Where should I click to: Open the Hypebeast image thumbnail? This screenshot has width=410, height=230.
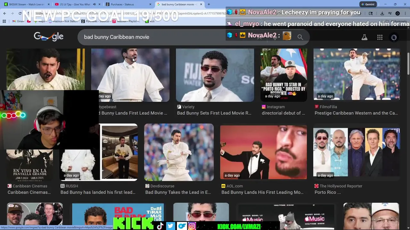pos(130,75)
